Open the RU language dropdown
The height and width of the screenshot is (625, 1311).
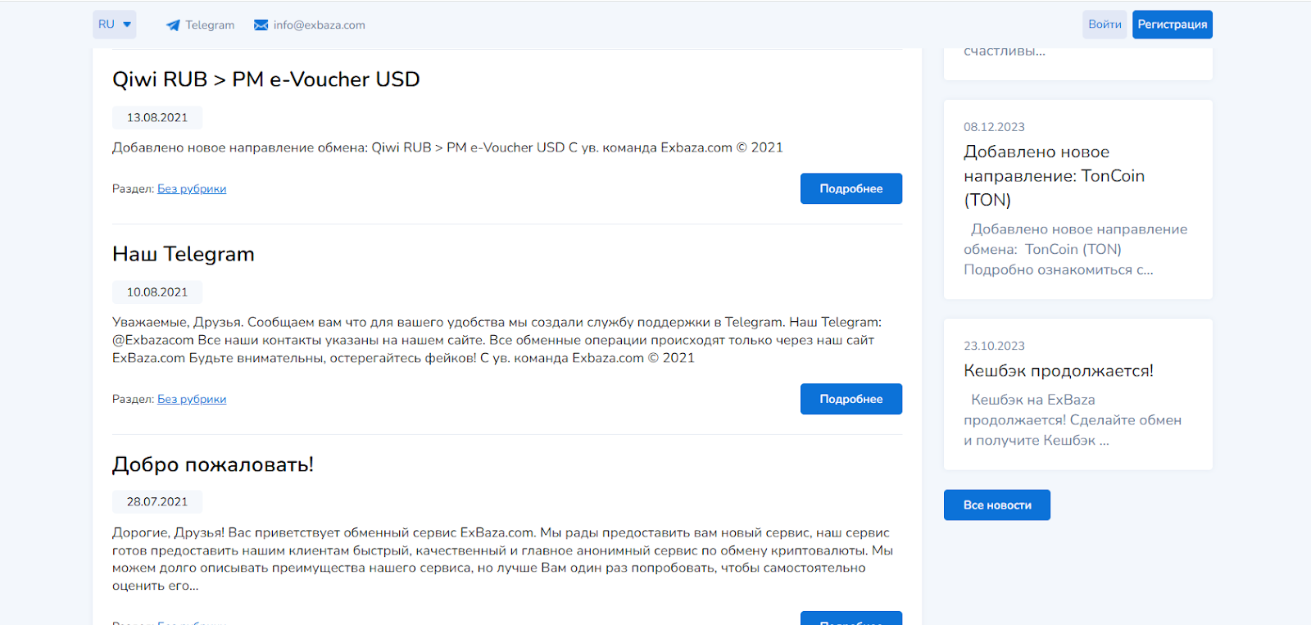tap(115, 25)
